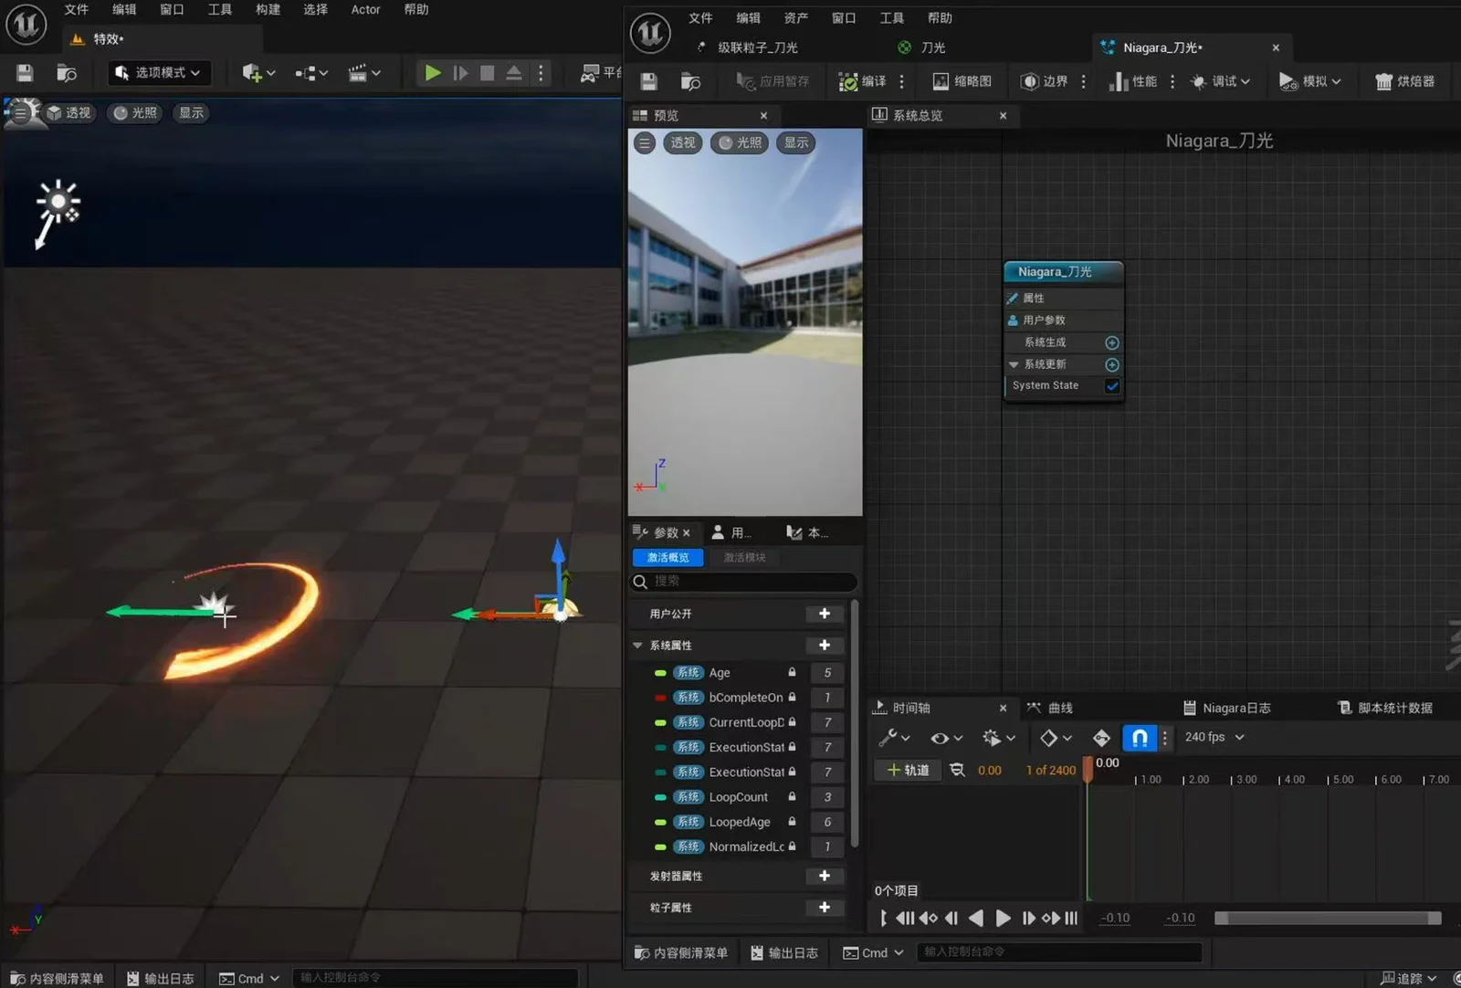Open Debug (调试) dropdown
1461x988 pixels.
point(1220,81)
